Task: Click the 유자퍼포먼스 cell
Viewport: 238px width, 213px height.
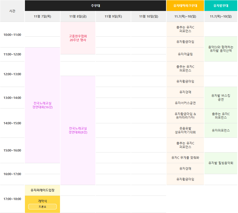Action: point(221,130)
